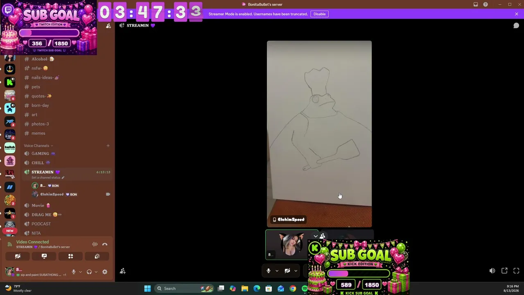Open mic options dropdown in call bar
This screenshot has height=295, width=524.
(x=277, y=271)
